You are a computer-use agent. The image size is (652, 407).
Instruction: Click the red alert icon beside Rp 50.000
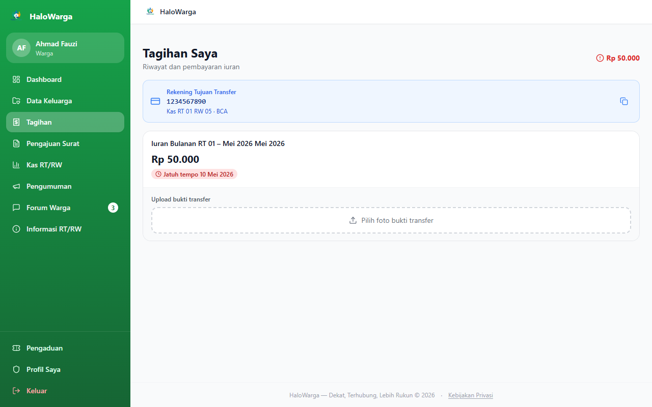pos(600,58)
